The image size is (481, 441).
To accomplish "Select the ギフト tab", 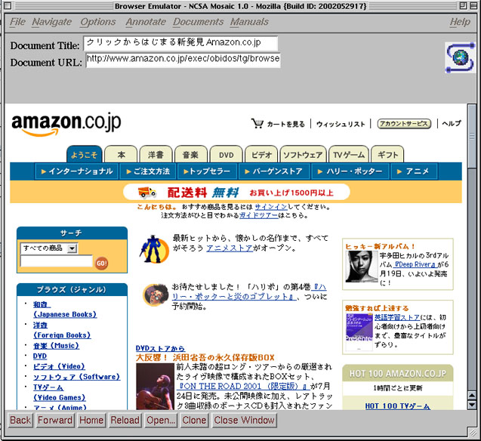I will 387,154.
